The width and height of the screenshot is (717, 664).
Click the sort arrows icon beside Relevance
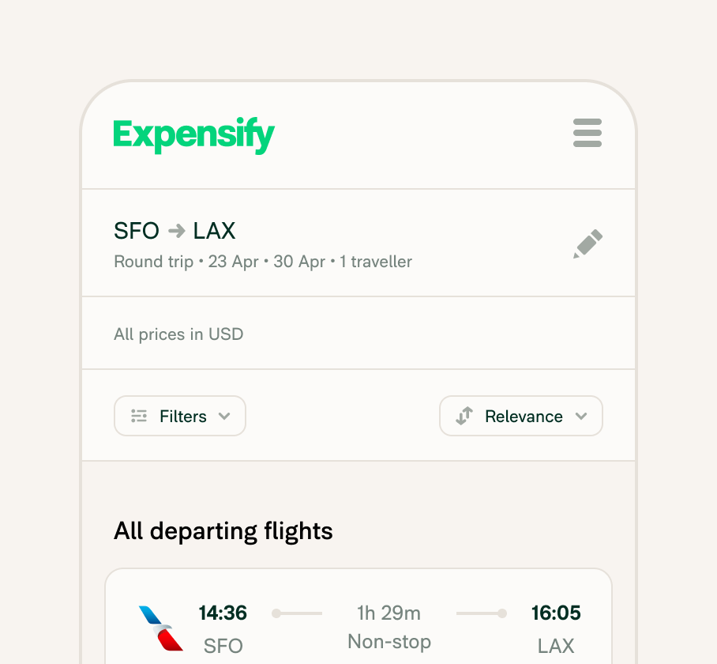[464, 416]
